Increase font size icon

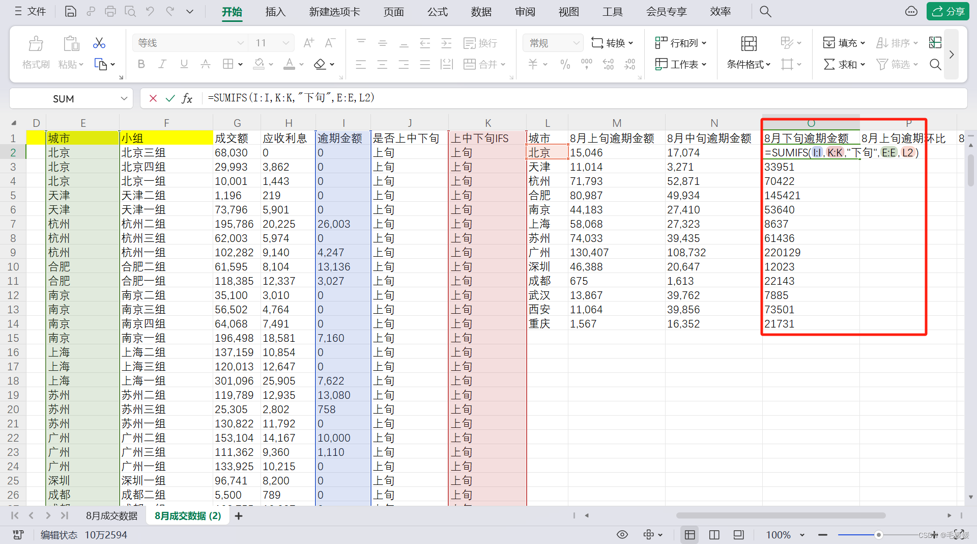308,43
